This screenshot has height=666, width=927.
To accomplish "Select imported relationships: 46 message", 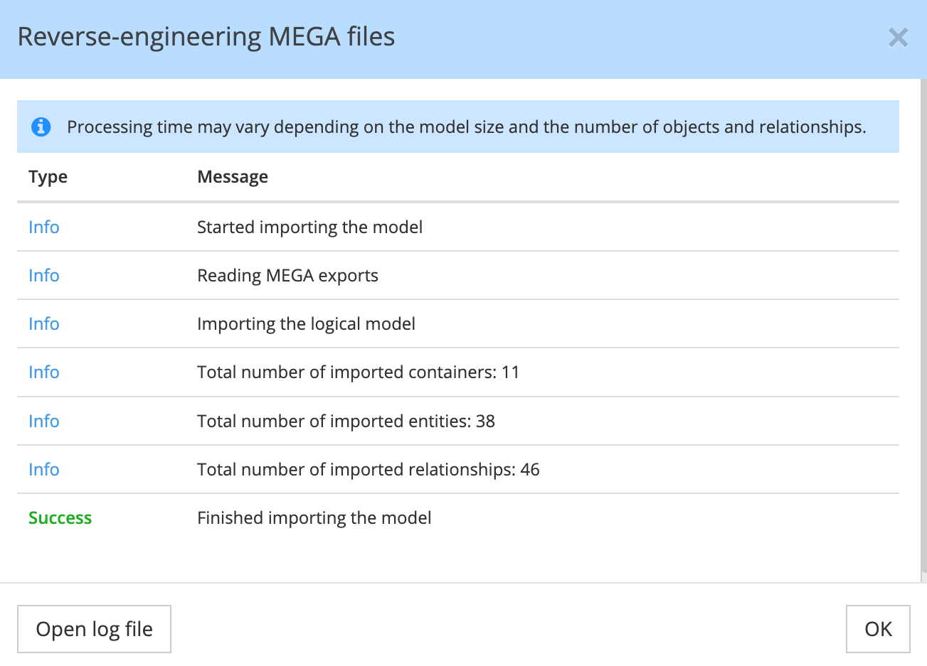I will (x=368, y=470).
